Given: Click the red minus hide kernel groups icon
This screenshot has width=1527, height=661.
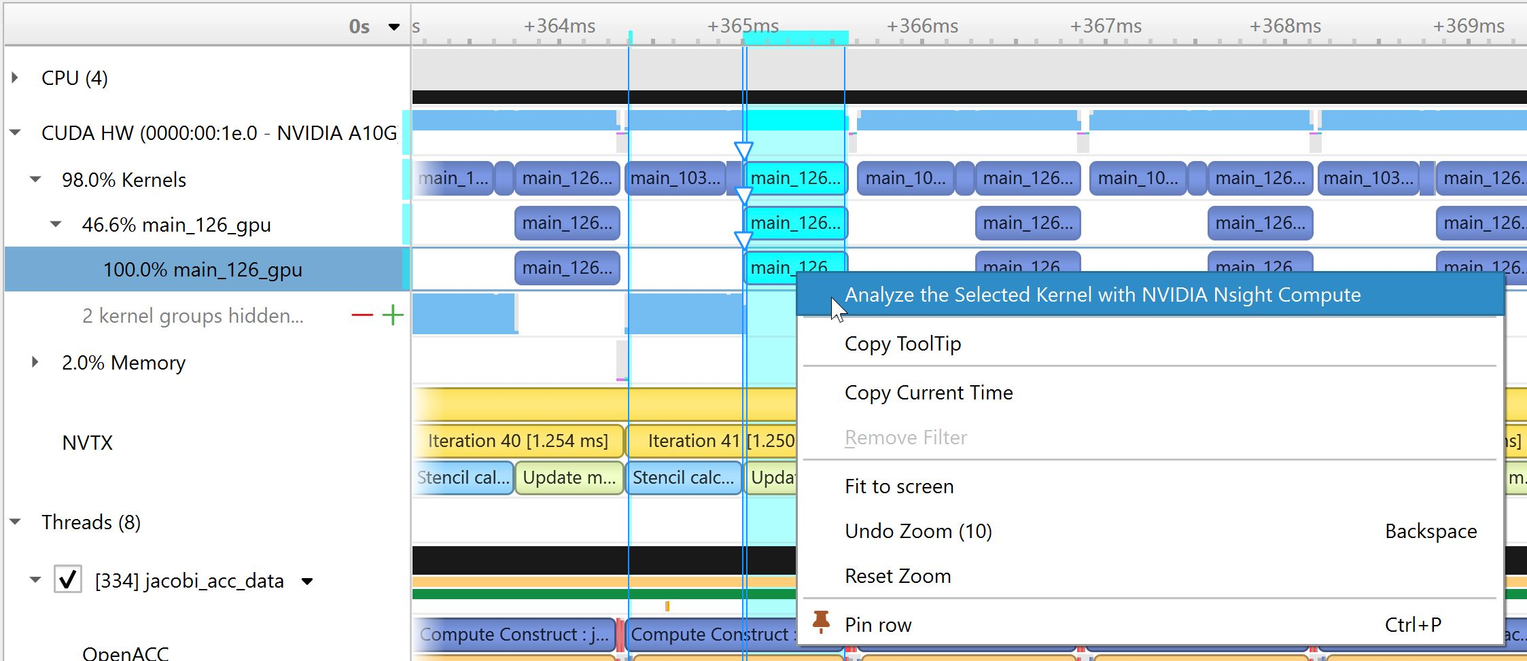Looking at the screenshot, I should (362, 315).
